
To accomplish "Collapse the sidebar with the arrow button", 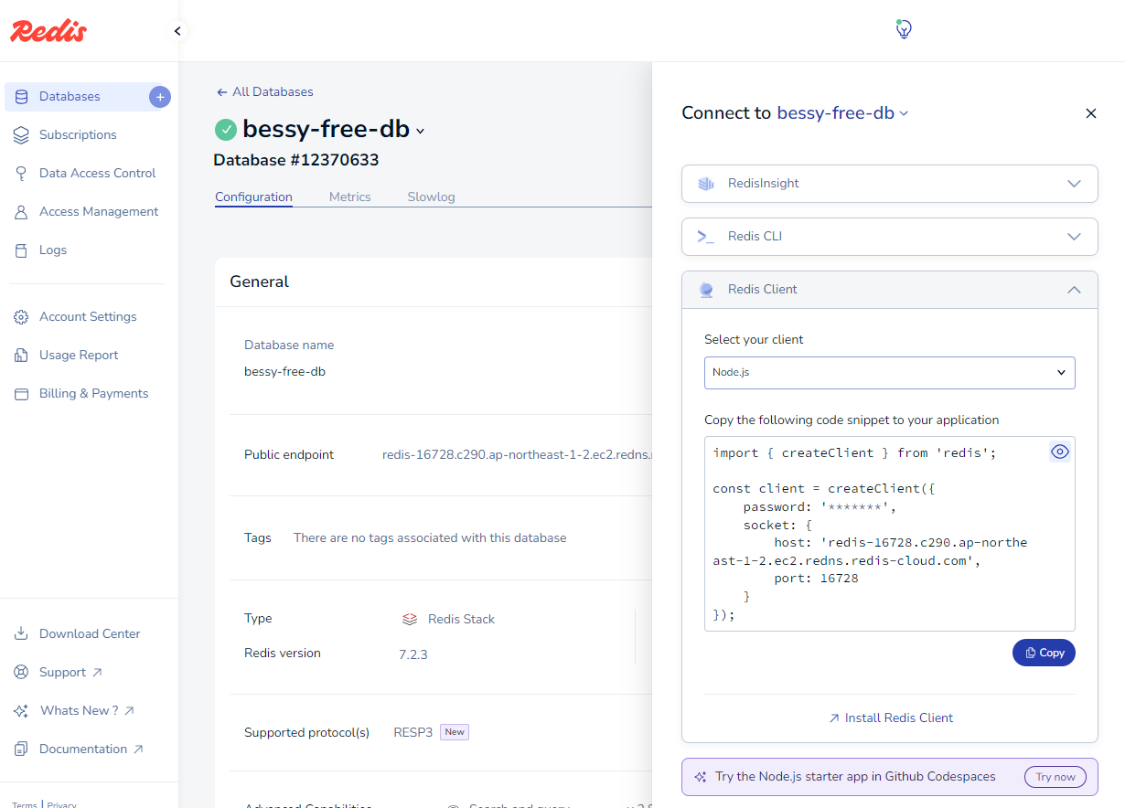I will click(177, 31).
